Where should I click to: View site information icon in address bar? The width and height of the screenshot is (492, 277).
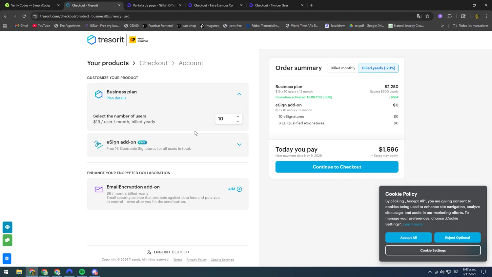[x=35, y=16]
